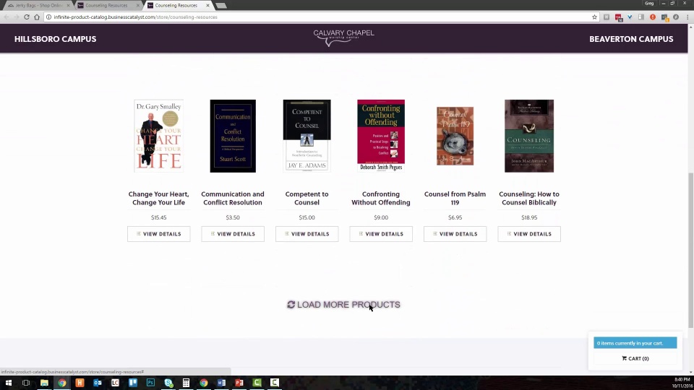Screen dimensions: 694x390
Task: Click the orange exclamation extension icon
Action: [x=653, y=17]
